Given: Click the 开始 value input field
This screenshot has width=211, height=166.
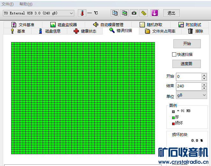Looking at the screenshot, I should [x=189, y=77].
